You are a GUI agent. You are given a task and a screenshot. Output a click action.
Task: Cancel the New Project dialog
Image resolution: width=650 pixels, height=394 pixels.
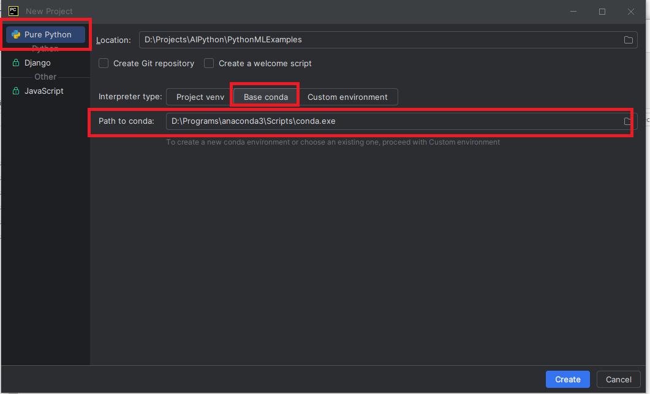[618, 379]
